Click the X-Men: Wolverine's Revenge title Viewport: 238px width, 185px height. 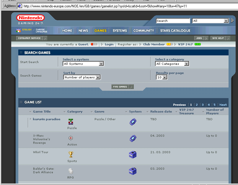[42, 139]
